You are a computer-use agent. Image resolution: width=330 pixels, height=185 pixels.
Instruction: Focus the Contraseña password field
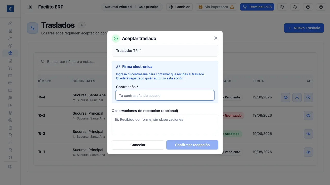pos(165,95)
